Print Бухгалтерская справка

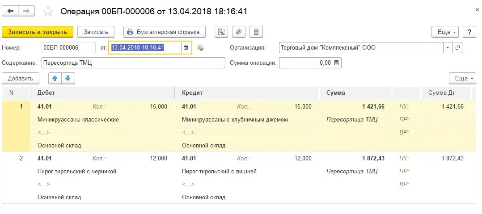pyautogui.click(x=165, y=32)
